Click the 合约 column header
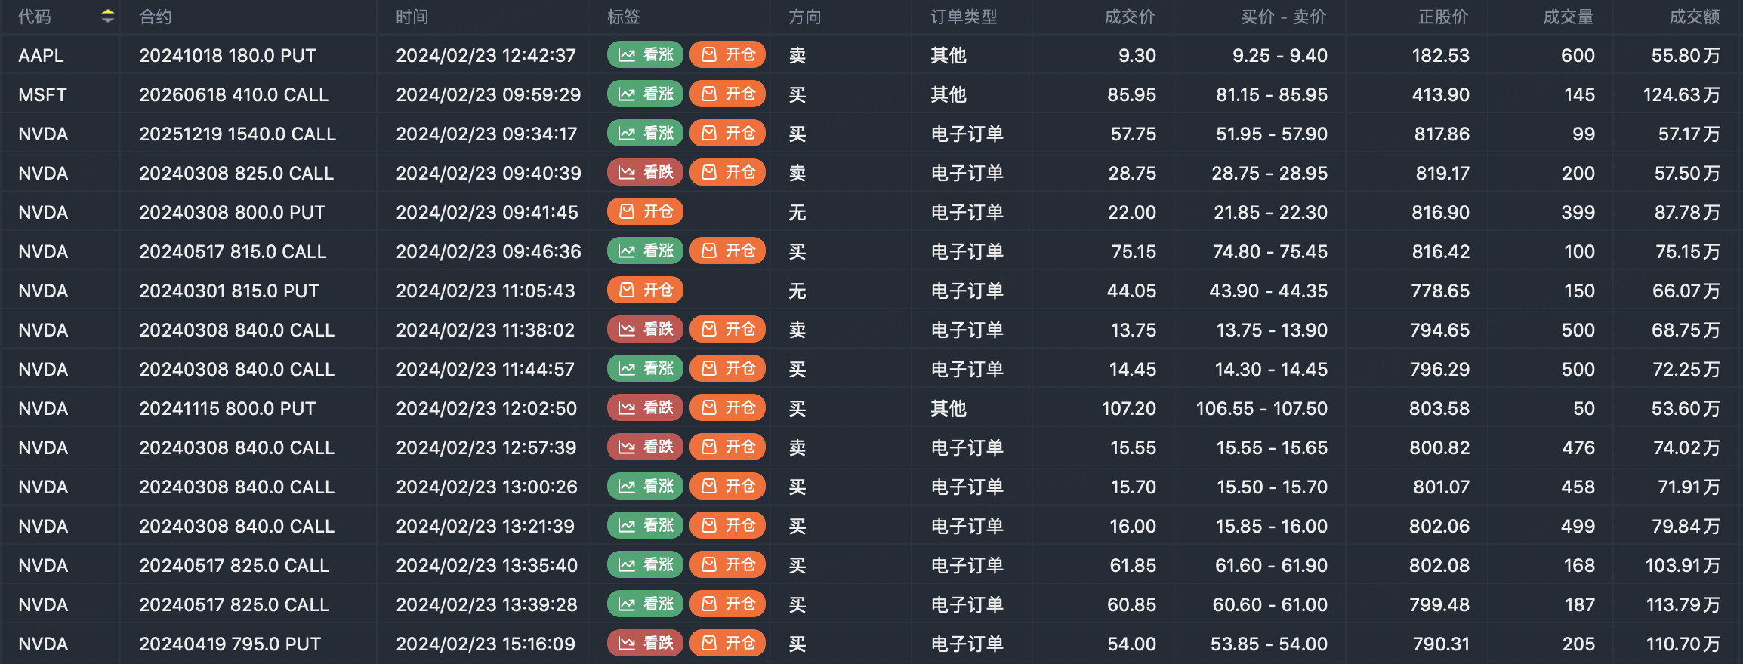 point(156,17)
